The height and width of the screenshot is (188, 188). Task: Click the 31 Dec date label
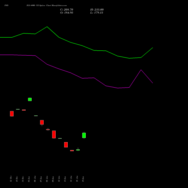(23, 179)
